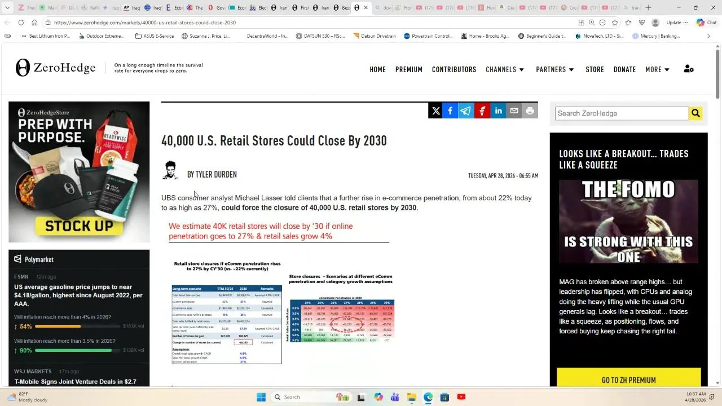722x406 pixels.
Task: Open File Explorer from taskbar
Action: click(x=412, y=397)
